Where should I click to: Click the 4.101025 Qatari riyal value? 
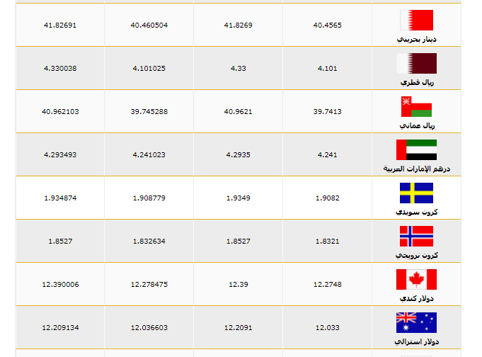(x=149, y=68)
